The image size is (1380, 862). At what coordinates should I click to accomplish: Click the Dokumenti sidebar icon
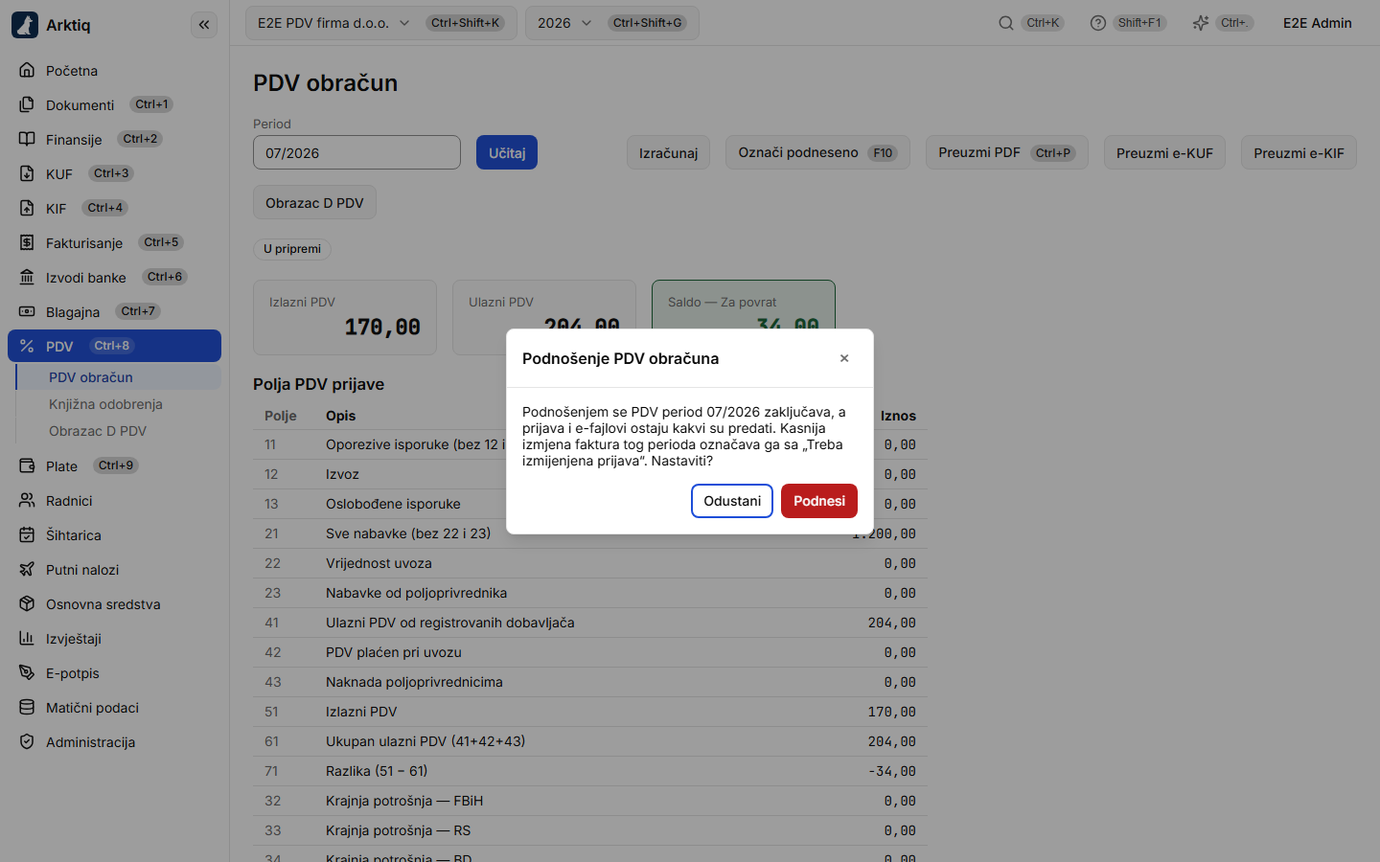pyautogui.click(x=27, y=104)
